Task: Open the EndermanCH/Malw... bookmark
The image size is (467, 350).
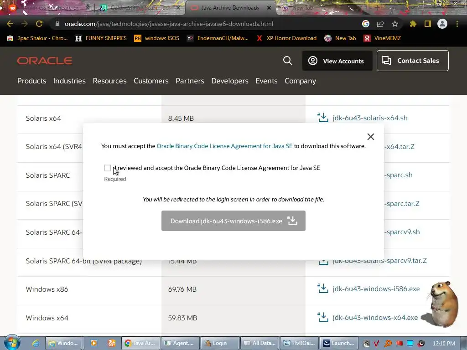Action: tap(218, 38)
